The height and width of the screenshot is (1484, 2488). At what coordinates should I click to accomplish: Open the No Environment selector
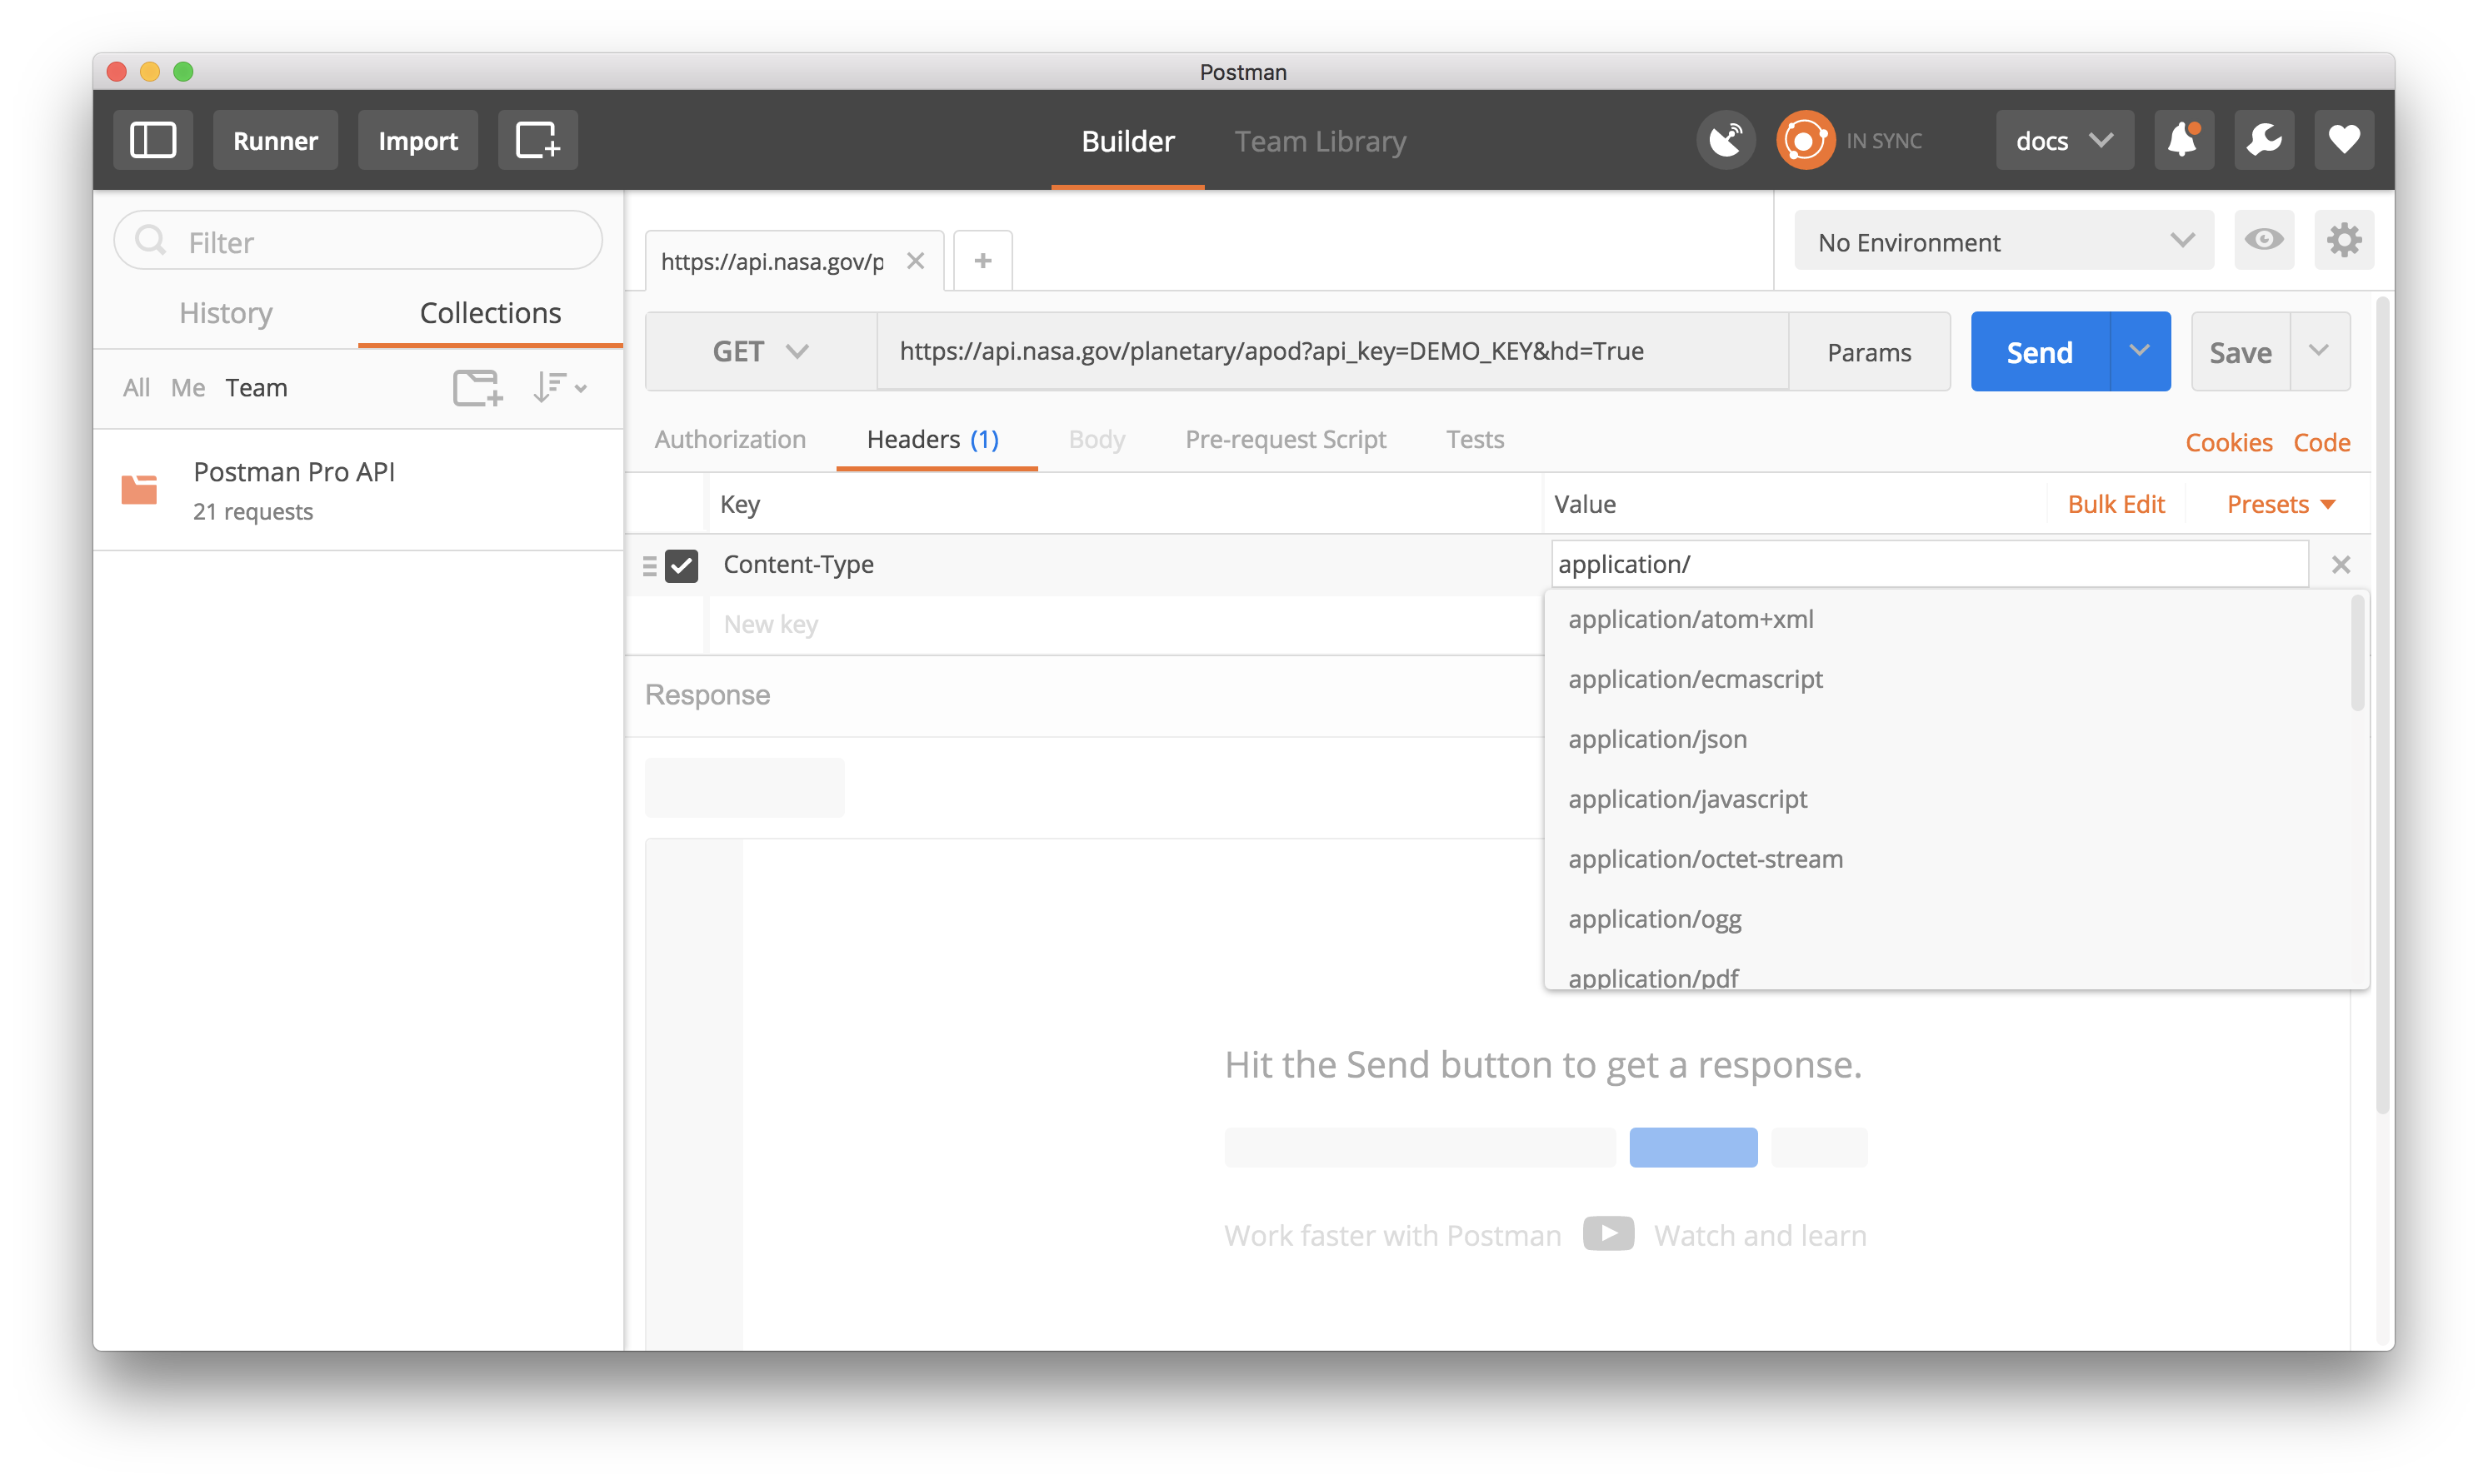point(2004,241)
